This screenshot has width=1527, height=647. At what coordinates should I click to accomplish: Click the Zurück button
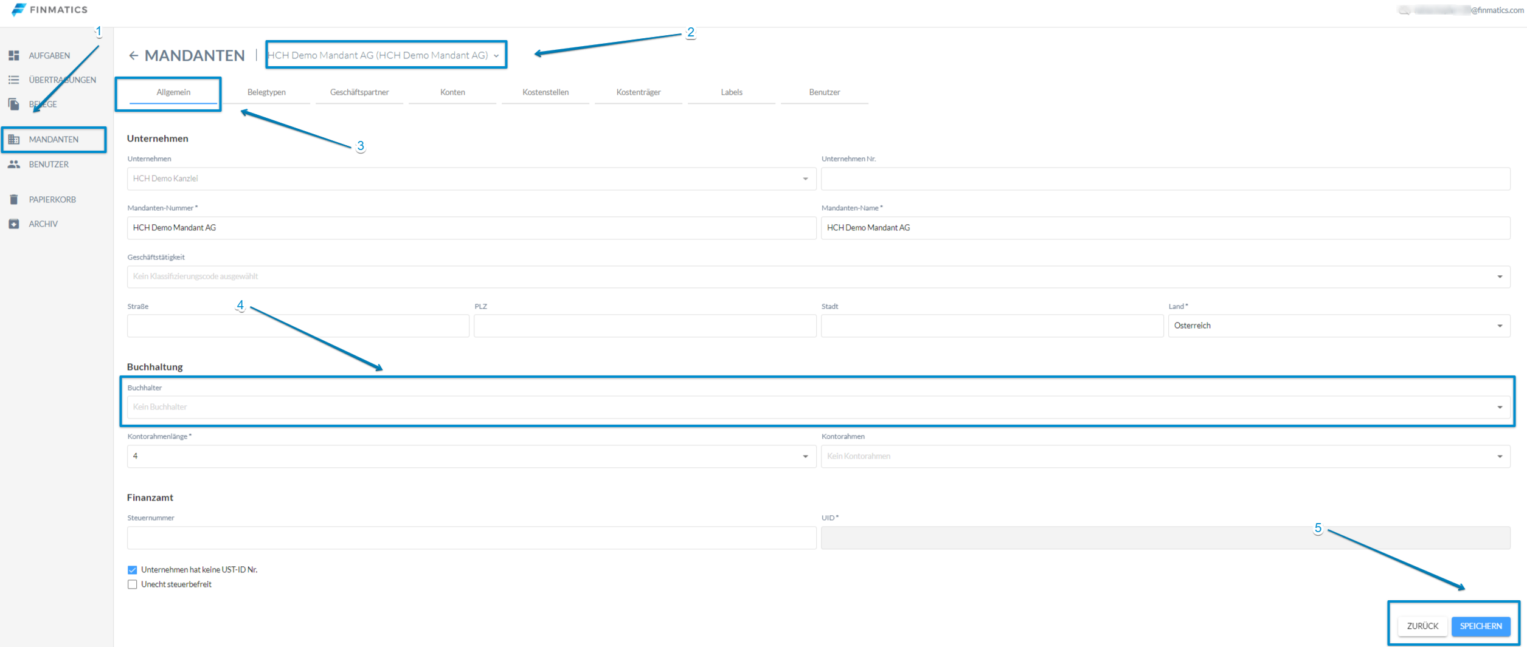pyautogui.click(x=1422, y=626)
